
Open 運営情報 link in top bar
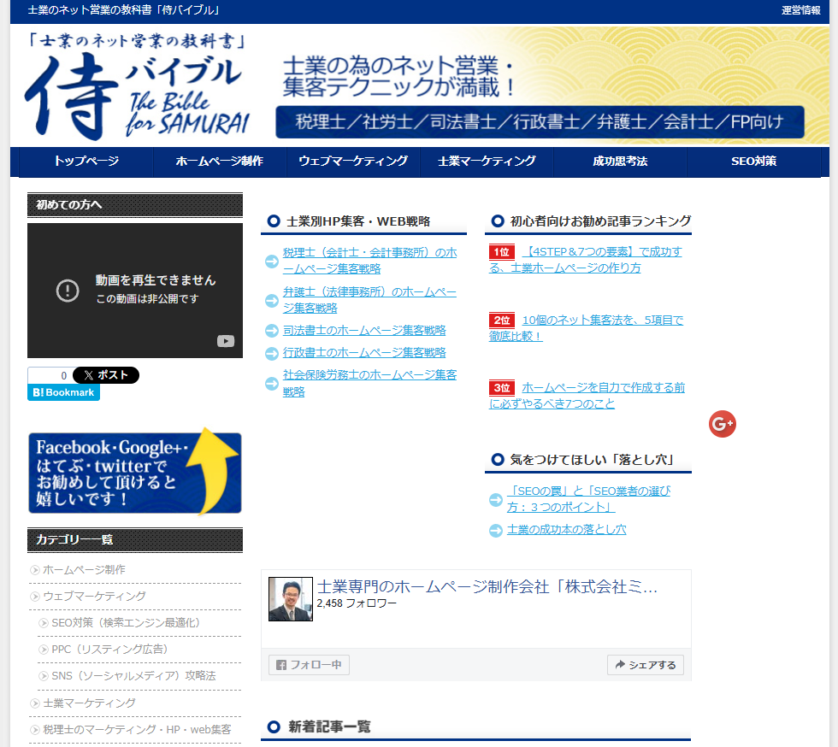(800, 10)
